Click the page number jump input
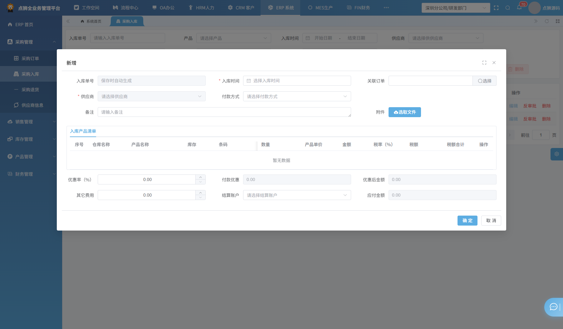563x329 pixels. (x=541, y=135)
